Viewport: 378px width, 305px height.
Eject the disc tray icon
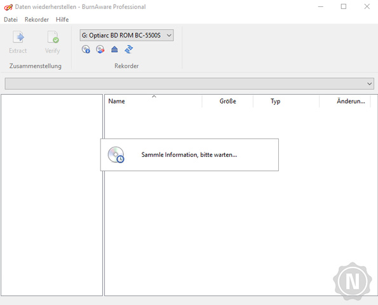[114, 50]
